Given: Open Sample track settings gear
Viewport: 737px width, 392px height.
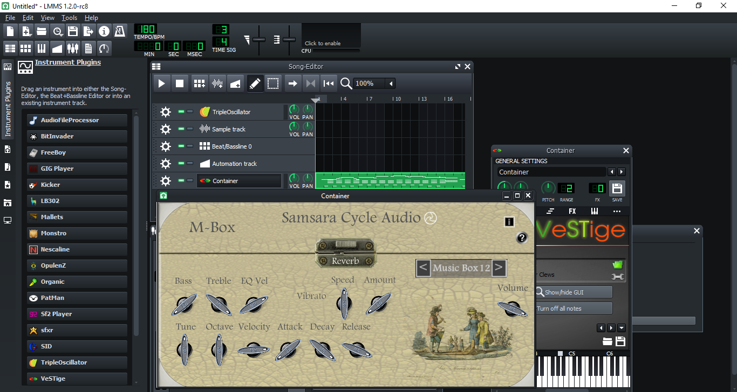Looking at the screenshot, I should point(166,129).
